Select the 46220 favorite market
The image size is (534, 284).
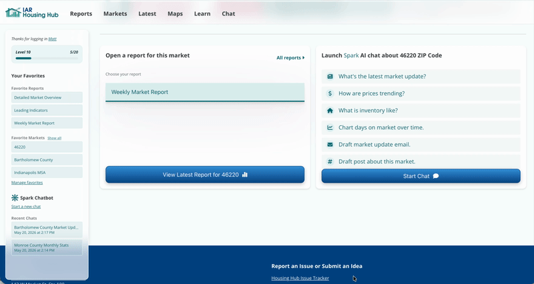click(x=47, y=147)
